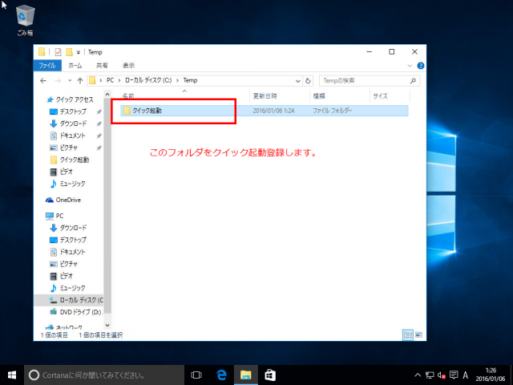Click the refresh button beside address bar
The height and width of the screenshot is (385, 513).
tap(308, 81)
